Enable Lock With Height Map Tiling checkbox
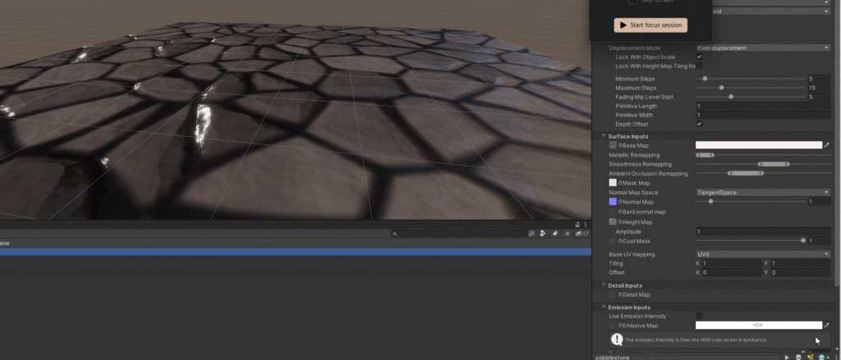The image size is (841, 360). pos(699,66)
